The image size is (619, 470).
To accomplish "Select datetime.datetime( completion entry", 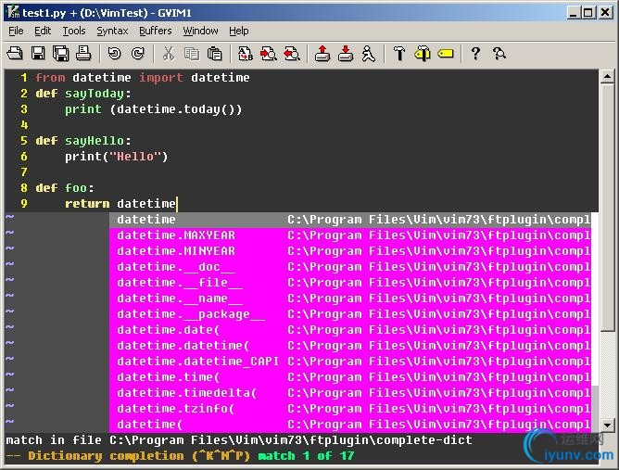I will click(x=350, y=346).
